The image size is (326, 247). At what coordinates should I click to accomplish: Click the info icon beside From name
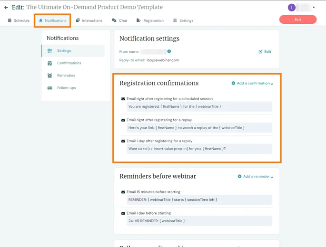pyautogui.click(x=169, y=51)
